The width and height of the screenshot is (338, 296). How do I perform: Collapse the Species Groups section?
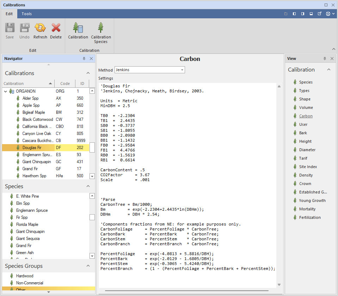click(88, 266)
